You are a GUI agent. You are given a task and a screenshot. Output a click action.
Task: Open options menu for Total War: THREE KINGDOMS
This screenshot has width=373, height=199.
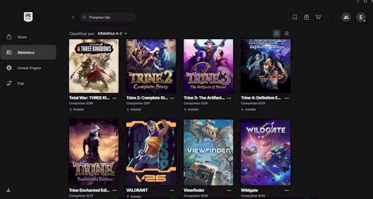coord(115,98)
